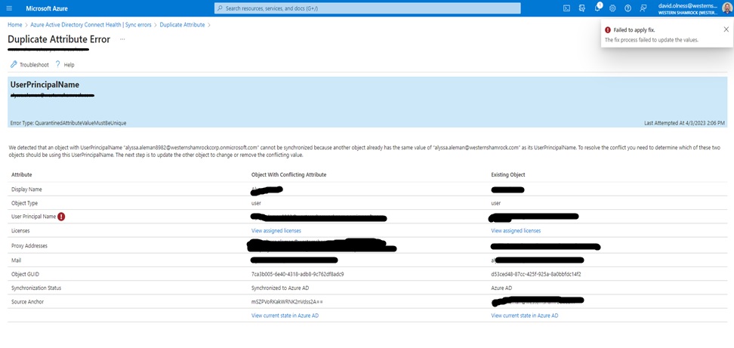Click the Synchronization Status row label
The image size is (734, 348).
(36, 288)
